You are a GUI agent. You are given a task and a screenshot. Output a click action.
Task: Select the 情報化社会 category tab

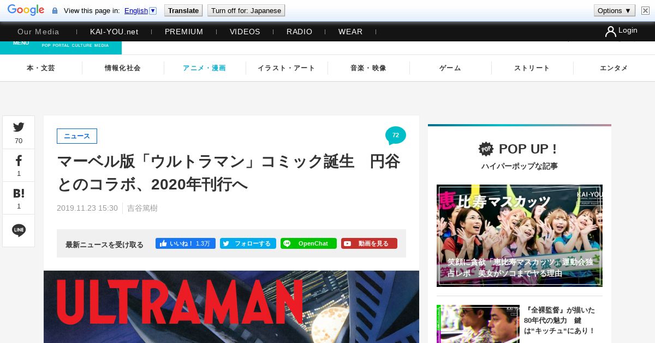[x=123, y=68]
